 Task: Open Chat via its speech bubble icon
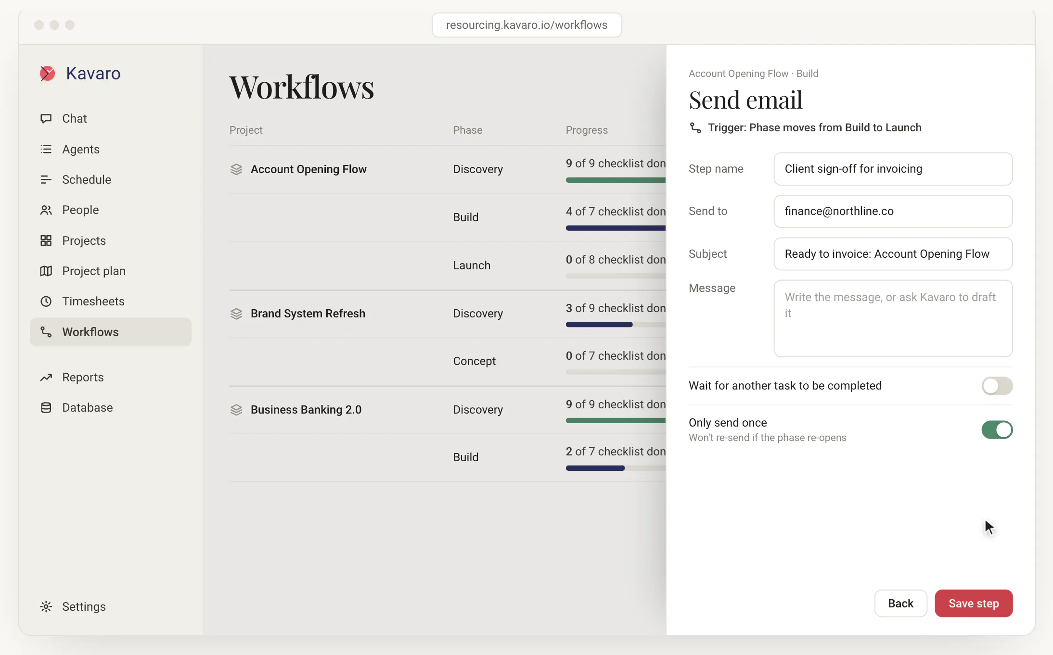(46, 119)
